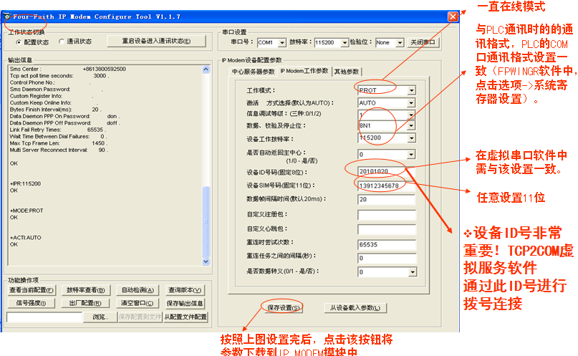This screenshot has height=356, width=578.
Task: Click the app icon in title bar
Action: point(6,16)
